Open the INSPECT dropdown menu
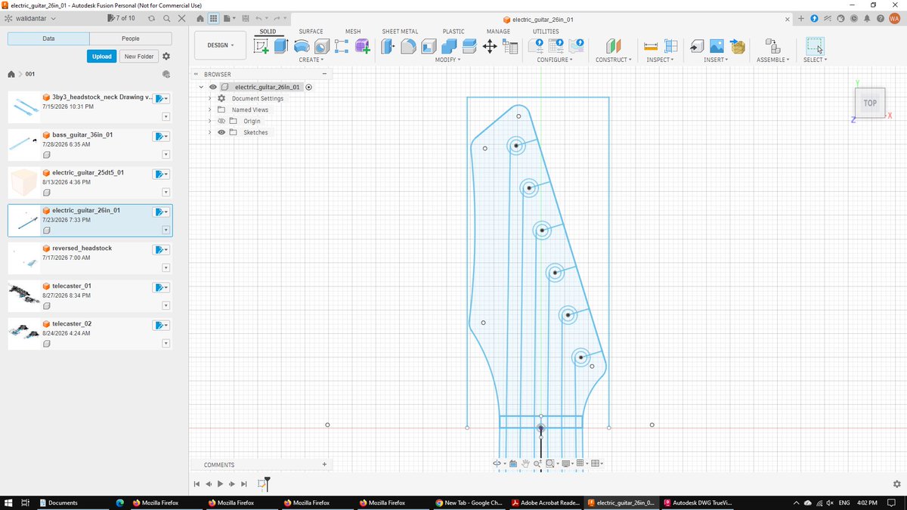 click(x=661, y=60)
